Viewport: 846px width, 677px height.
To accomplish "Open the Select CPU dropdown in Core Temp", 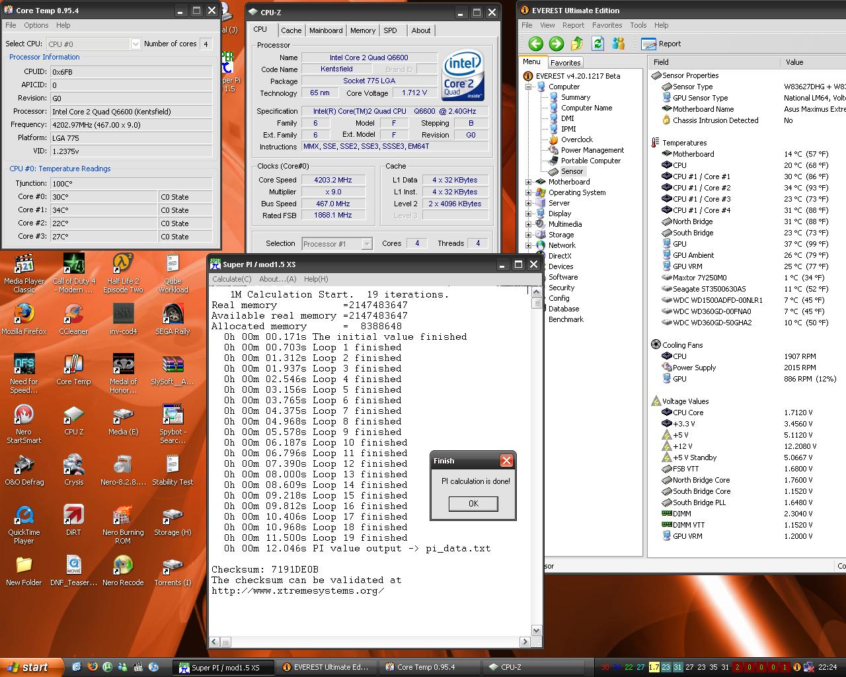I will (x=135, y=44).
